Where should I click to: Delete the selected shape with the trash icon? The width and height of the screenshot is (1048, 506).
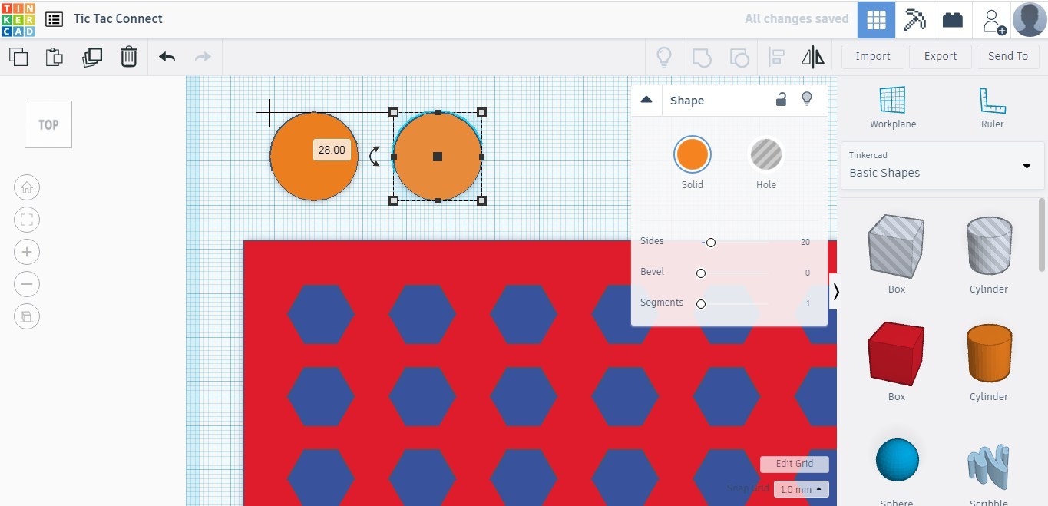point(128,56)
